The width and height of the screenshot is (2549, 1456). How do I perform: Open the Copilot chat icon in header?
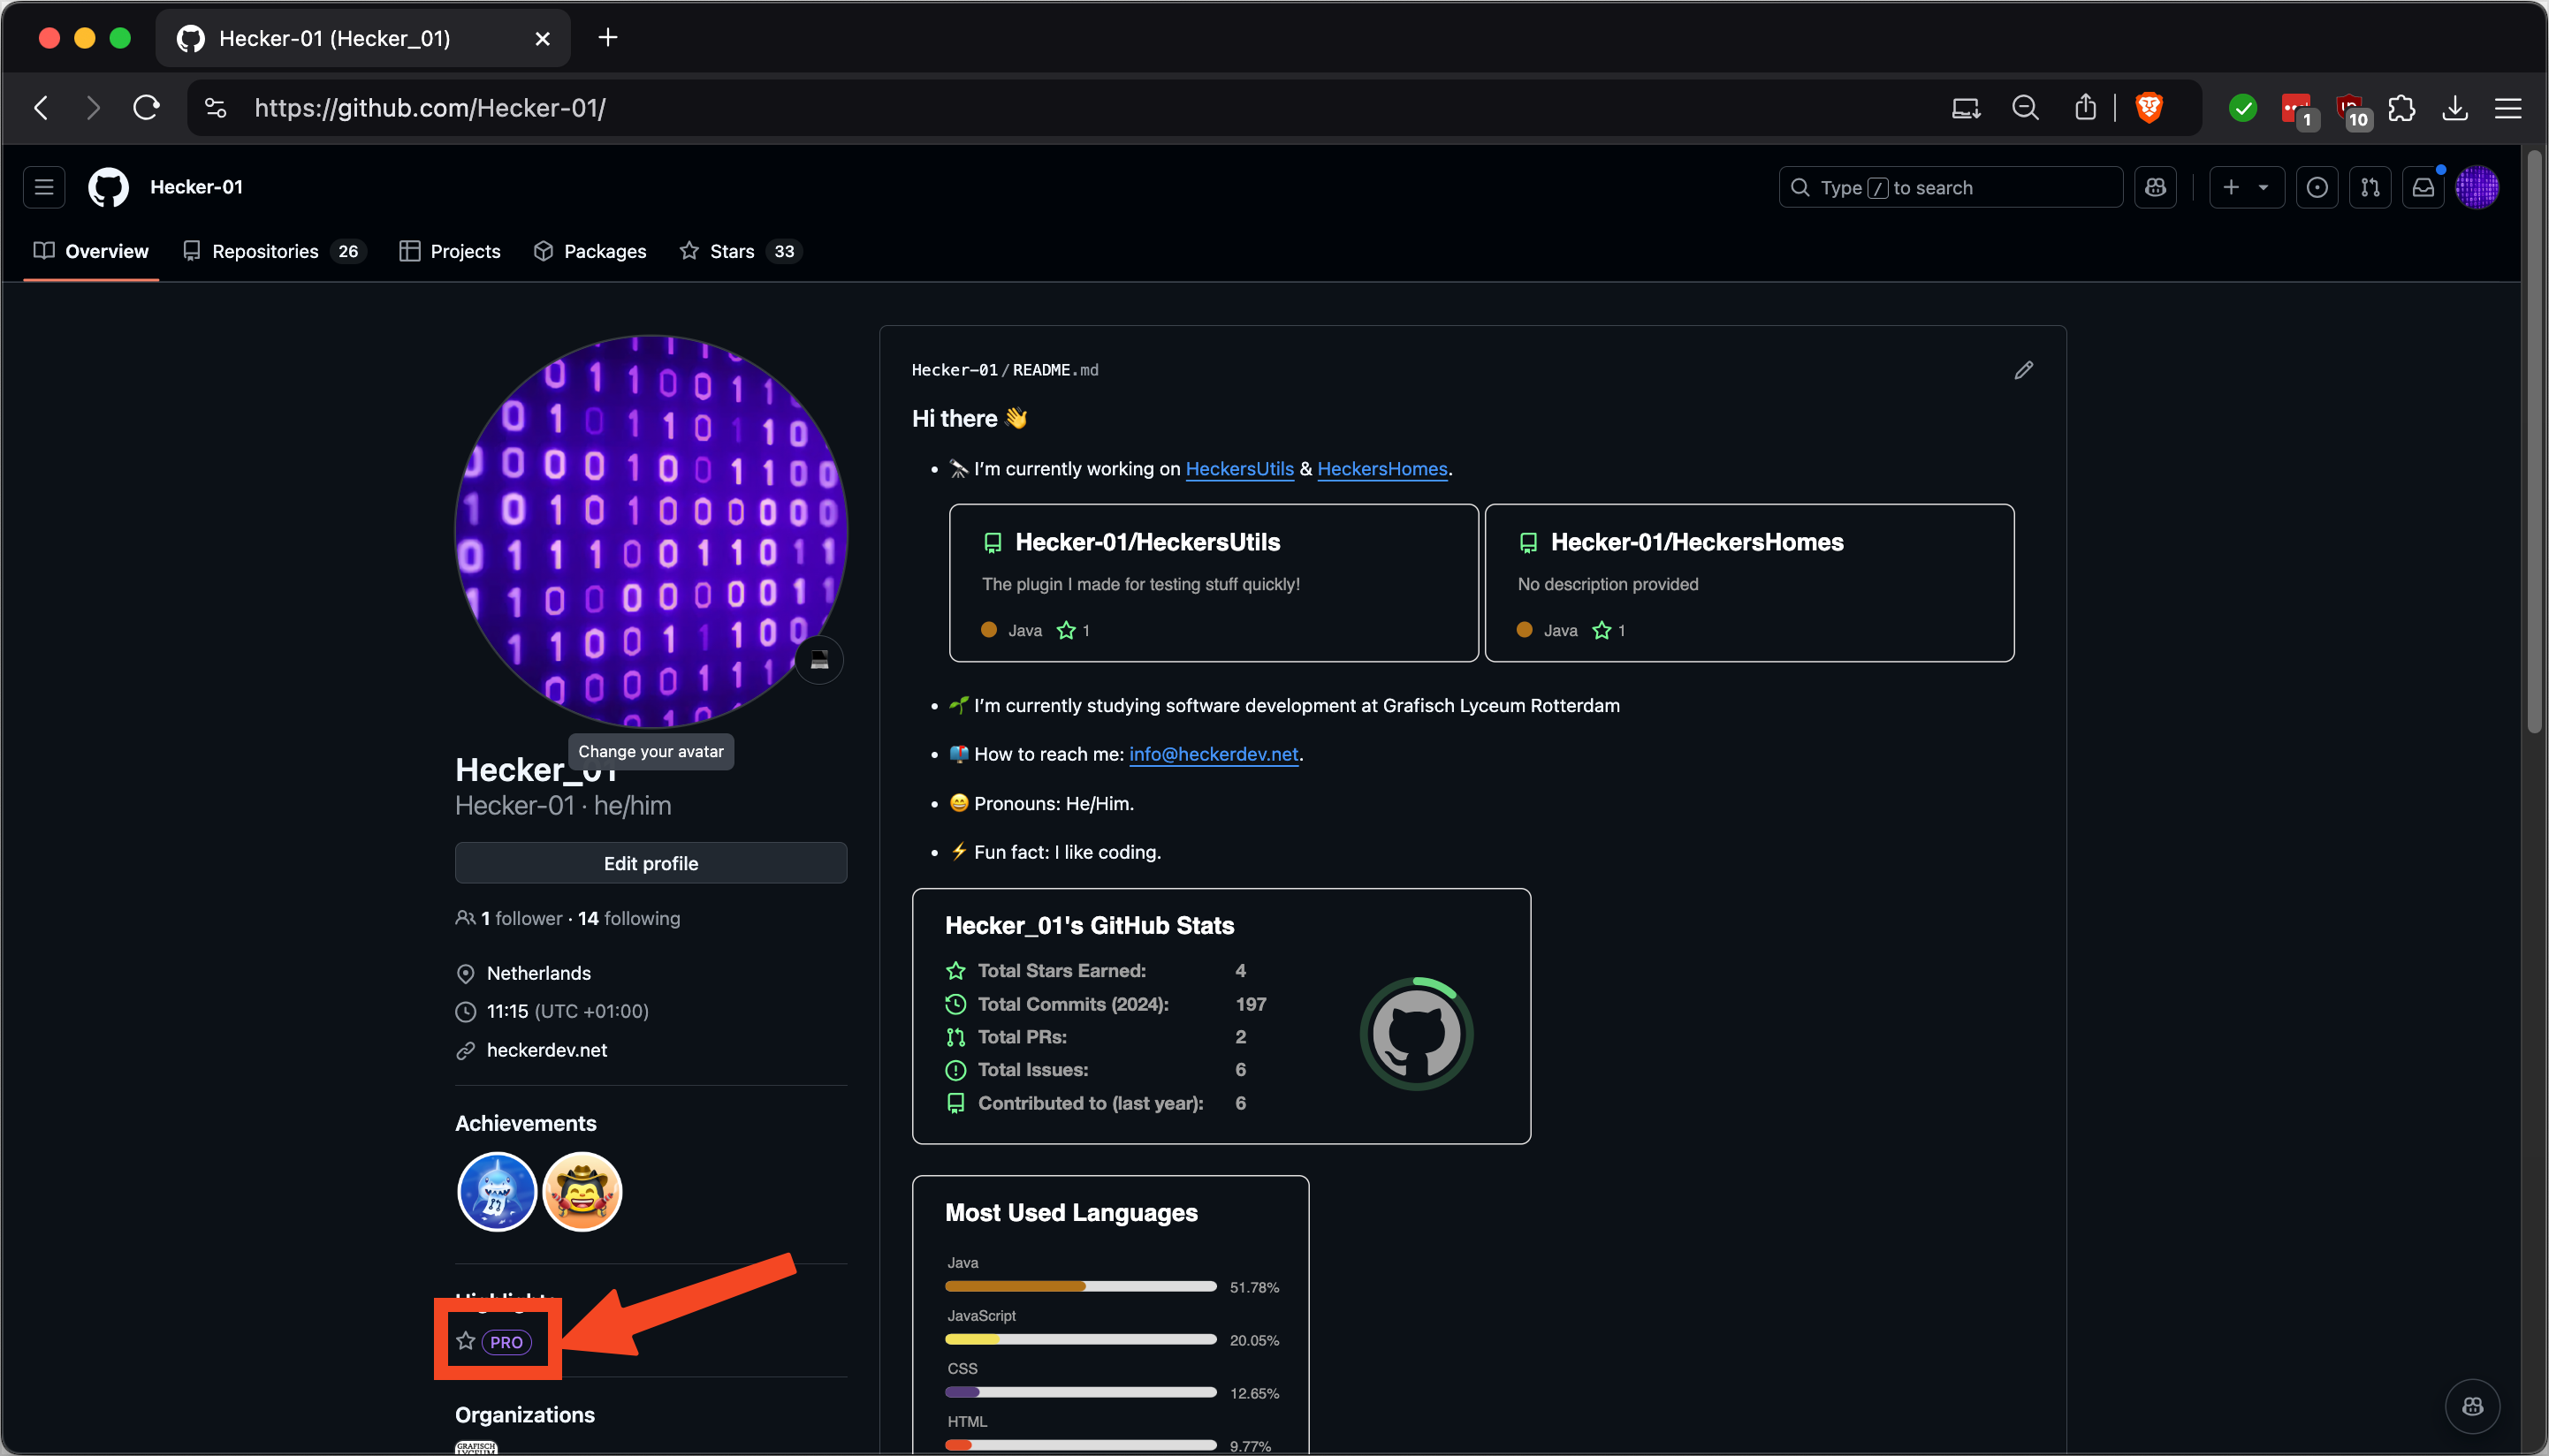pyautogui.click(x=2156, y=187)
